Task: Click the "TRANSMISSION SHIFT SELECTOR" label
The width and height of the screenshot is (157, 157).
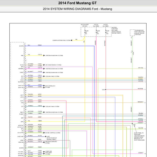Action: point(140,32)
